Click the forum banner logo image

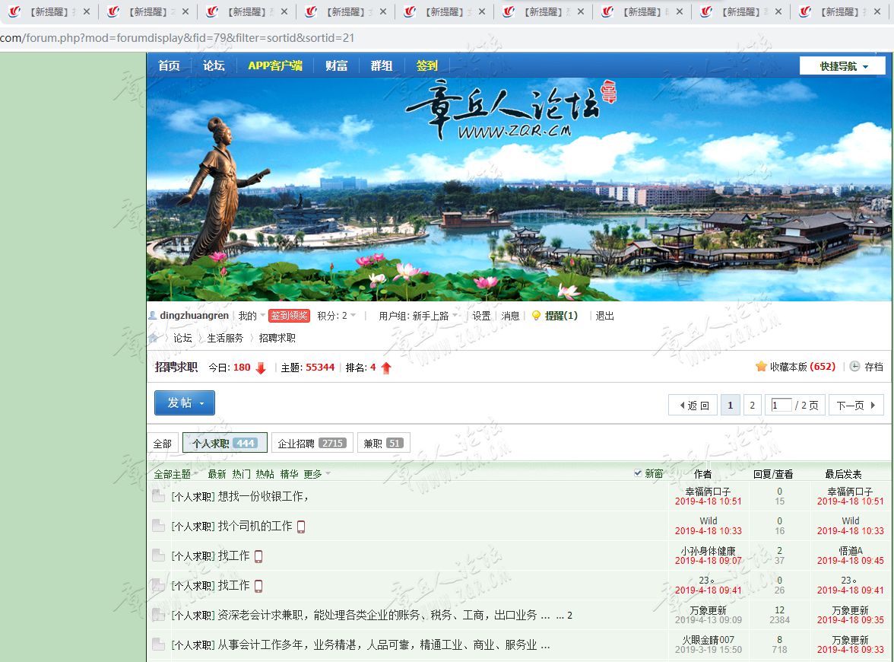click(510, 110)
